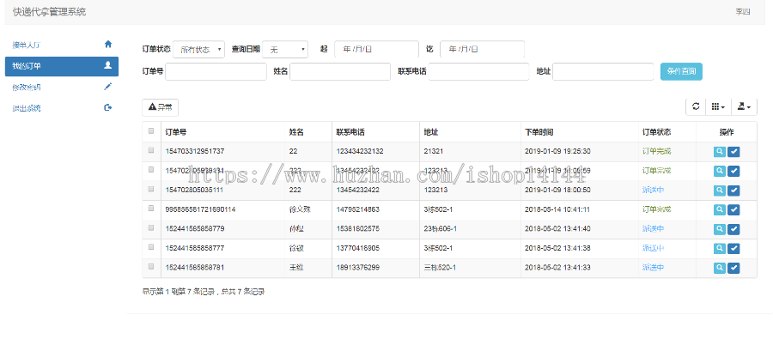Click checkmark icon for order 152441585858777
The image size is (773, 345).
point(733,248)
